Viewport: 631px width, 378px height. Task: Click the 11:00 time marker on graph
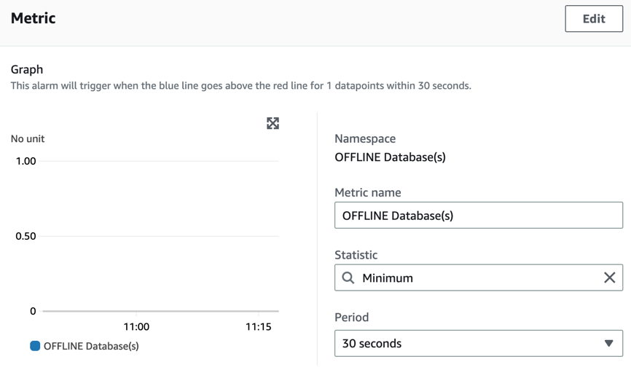tap(136, 327)
